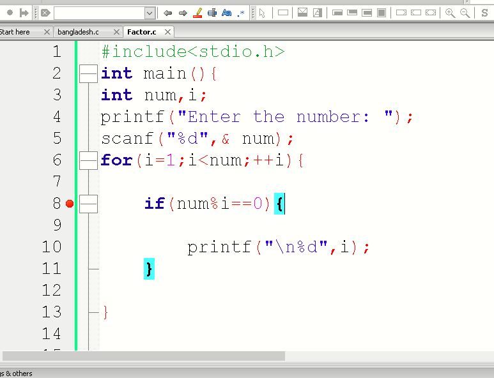Click the word main on line 2
The image size is (494, 378).
[165, 73]
